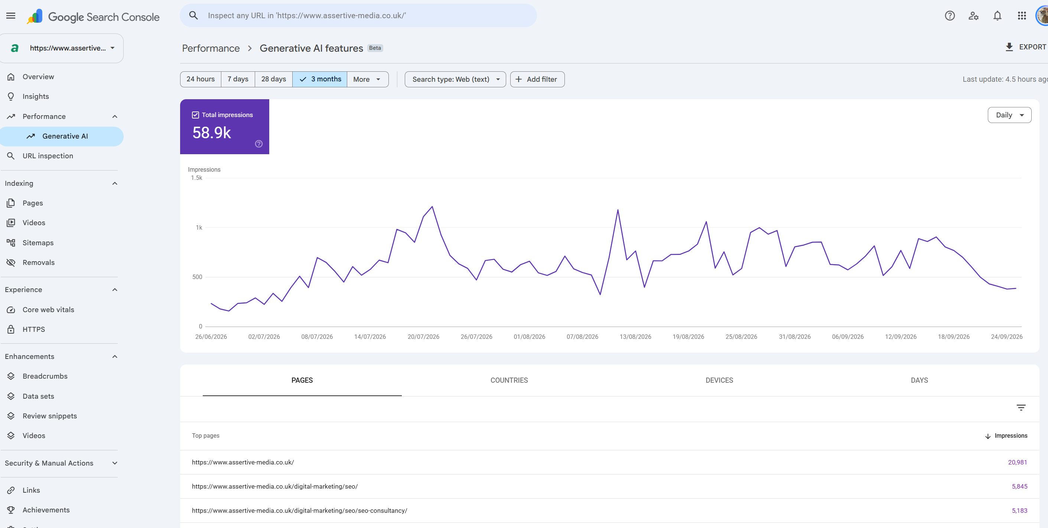
Task: Click the search magnifier icon in URL bar
Action: (193, 16)
